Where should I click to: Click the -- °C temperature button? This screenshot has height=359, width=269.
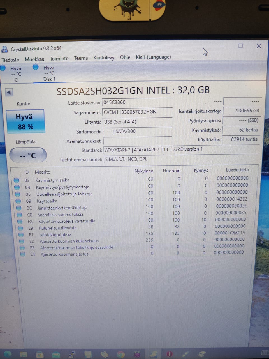28,155
